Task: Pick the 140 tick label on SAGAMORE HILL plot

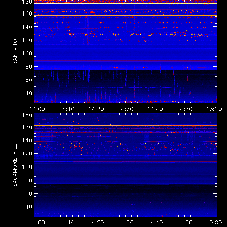Action: tap(27, 140)
